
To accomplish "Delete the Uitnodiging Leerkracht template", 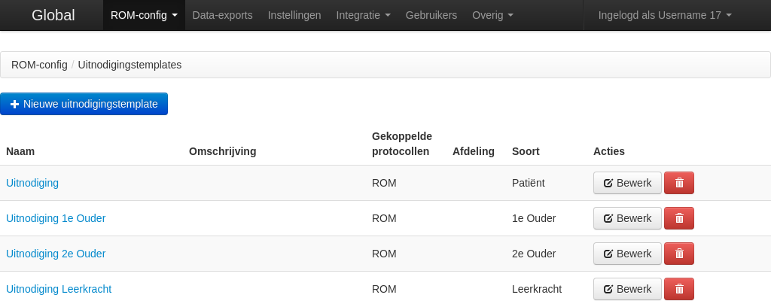I will (678, 289).
